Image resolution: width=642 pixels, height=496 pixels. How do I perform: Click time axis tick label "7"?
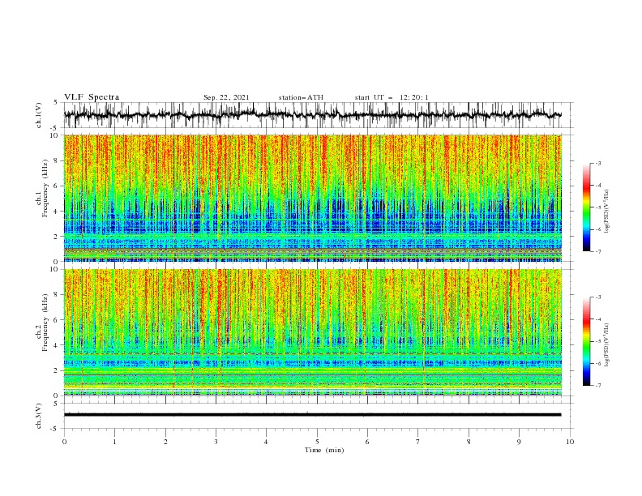tap(418, 442)
